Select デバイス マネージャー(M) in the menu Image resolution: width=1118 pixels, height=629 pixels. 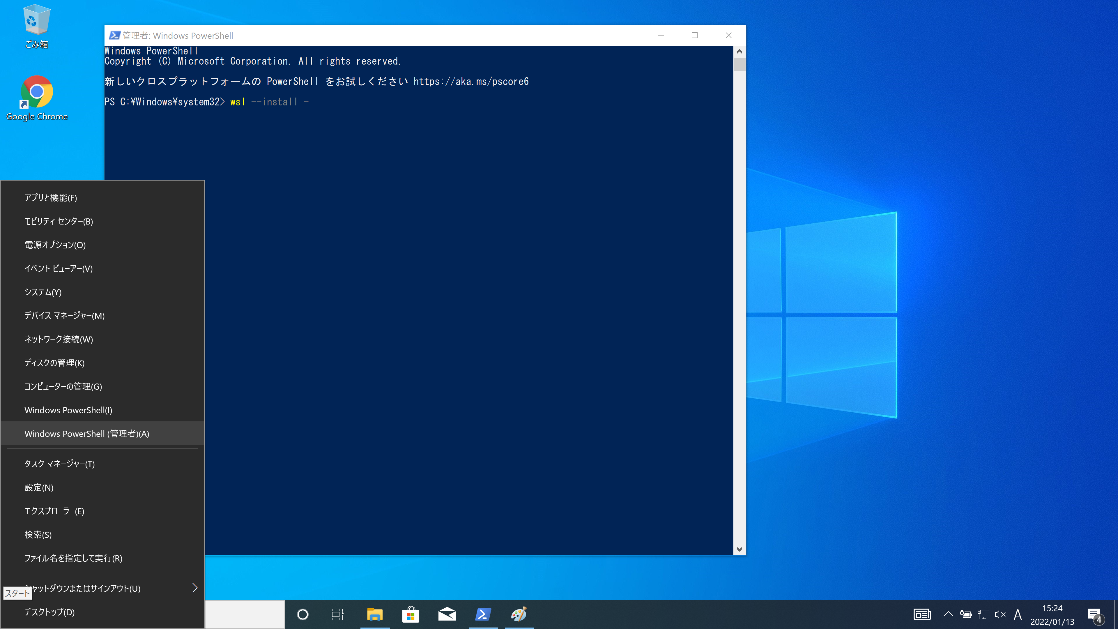(64, 316)
